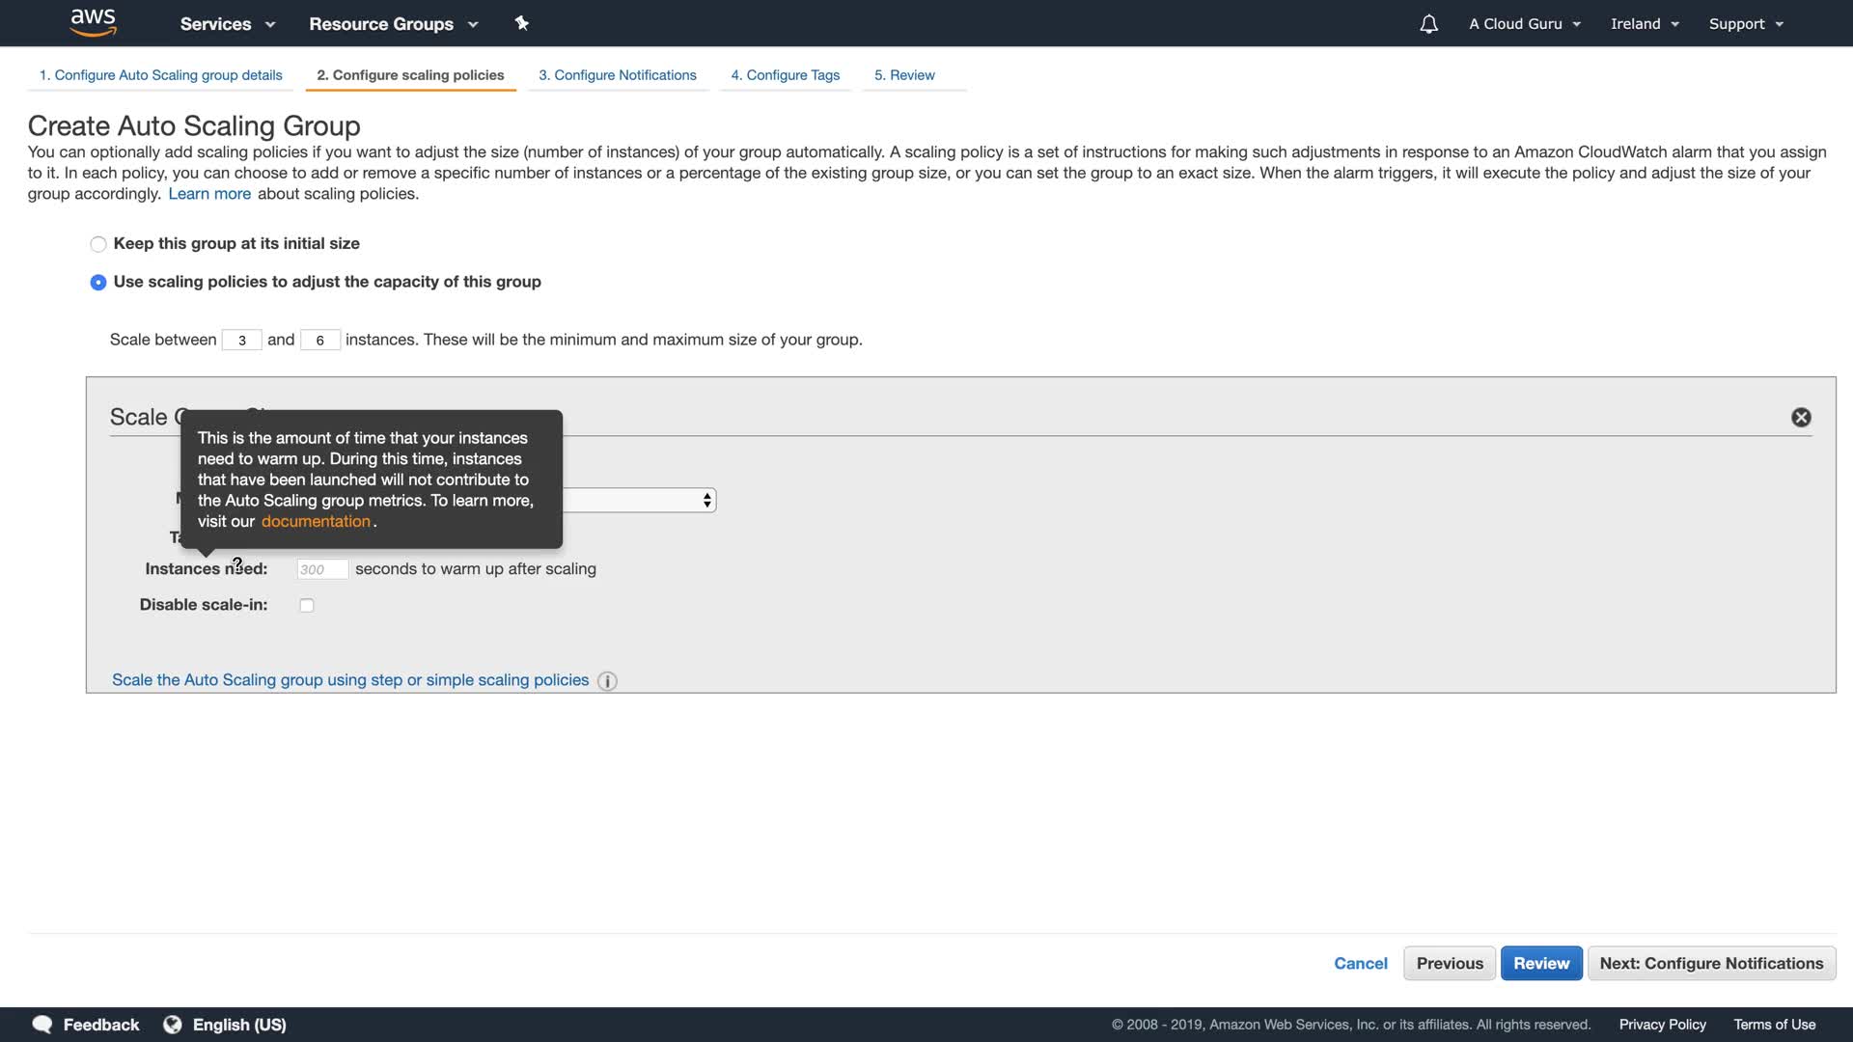The width and height of the screenshot is (1853, 1042).
Task: Click the AWS logo home icon
Action: [93, 22]
